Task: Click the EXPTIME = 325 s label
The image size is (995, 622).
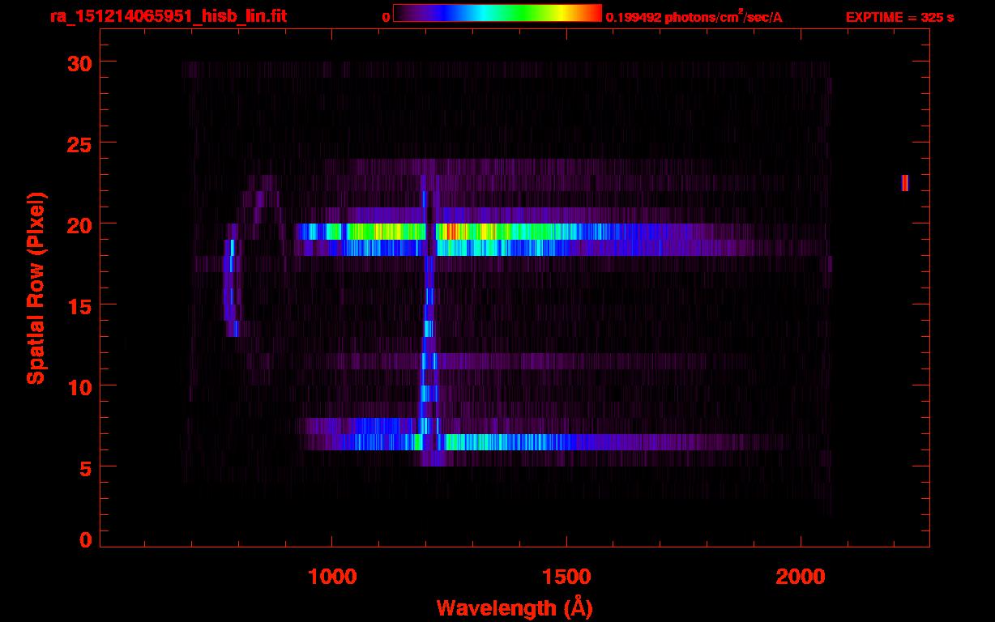Action: 899,17
